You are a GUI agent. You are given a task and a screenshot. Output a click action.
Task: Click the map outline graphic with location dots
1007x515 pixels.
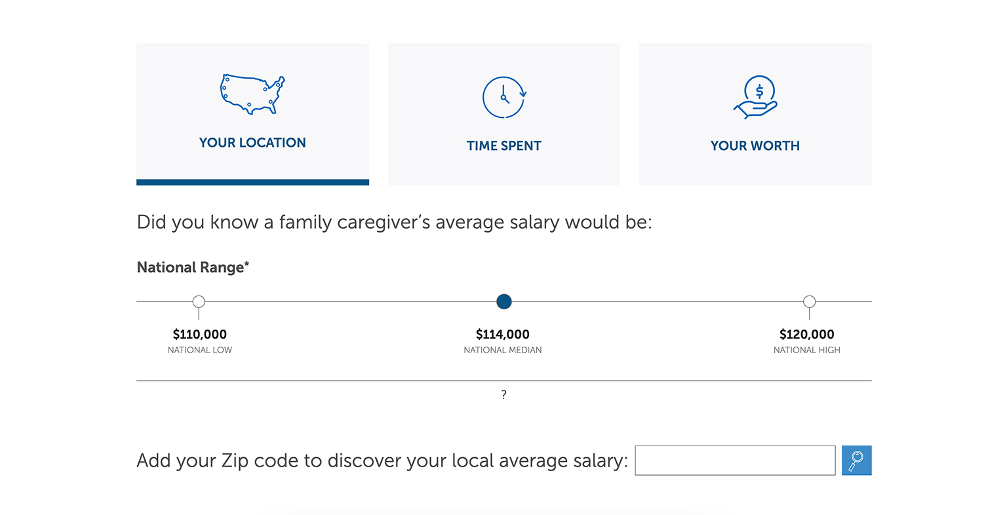(x=252, y=93)
